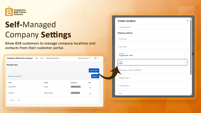The image size is (201, 113).
Task: Focus the Last name field
Action: point(153,47)
